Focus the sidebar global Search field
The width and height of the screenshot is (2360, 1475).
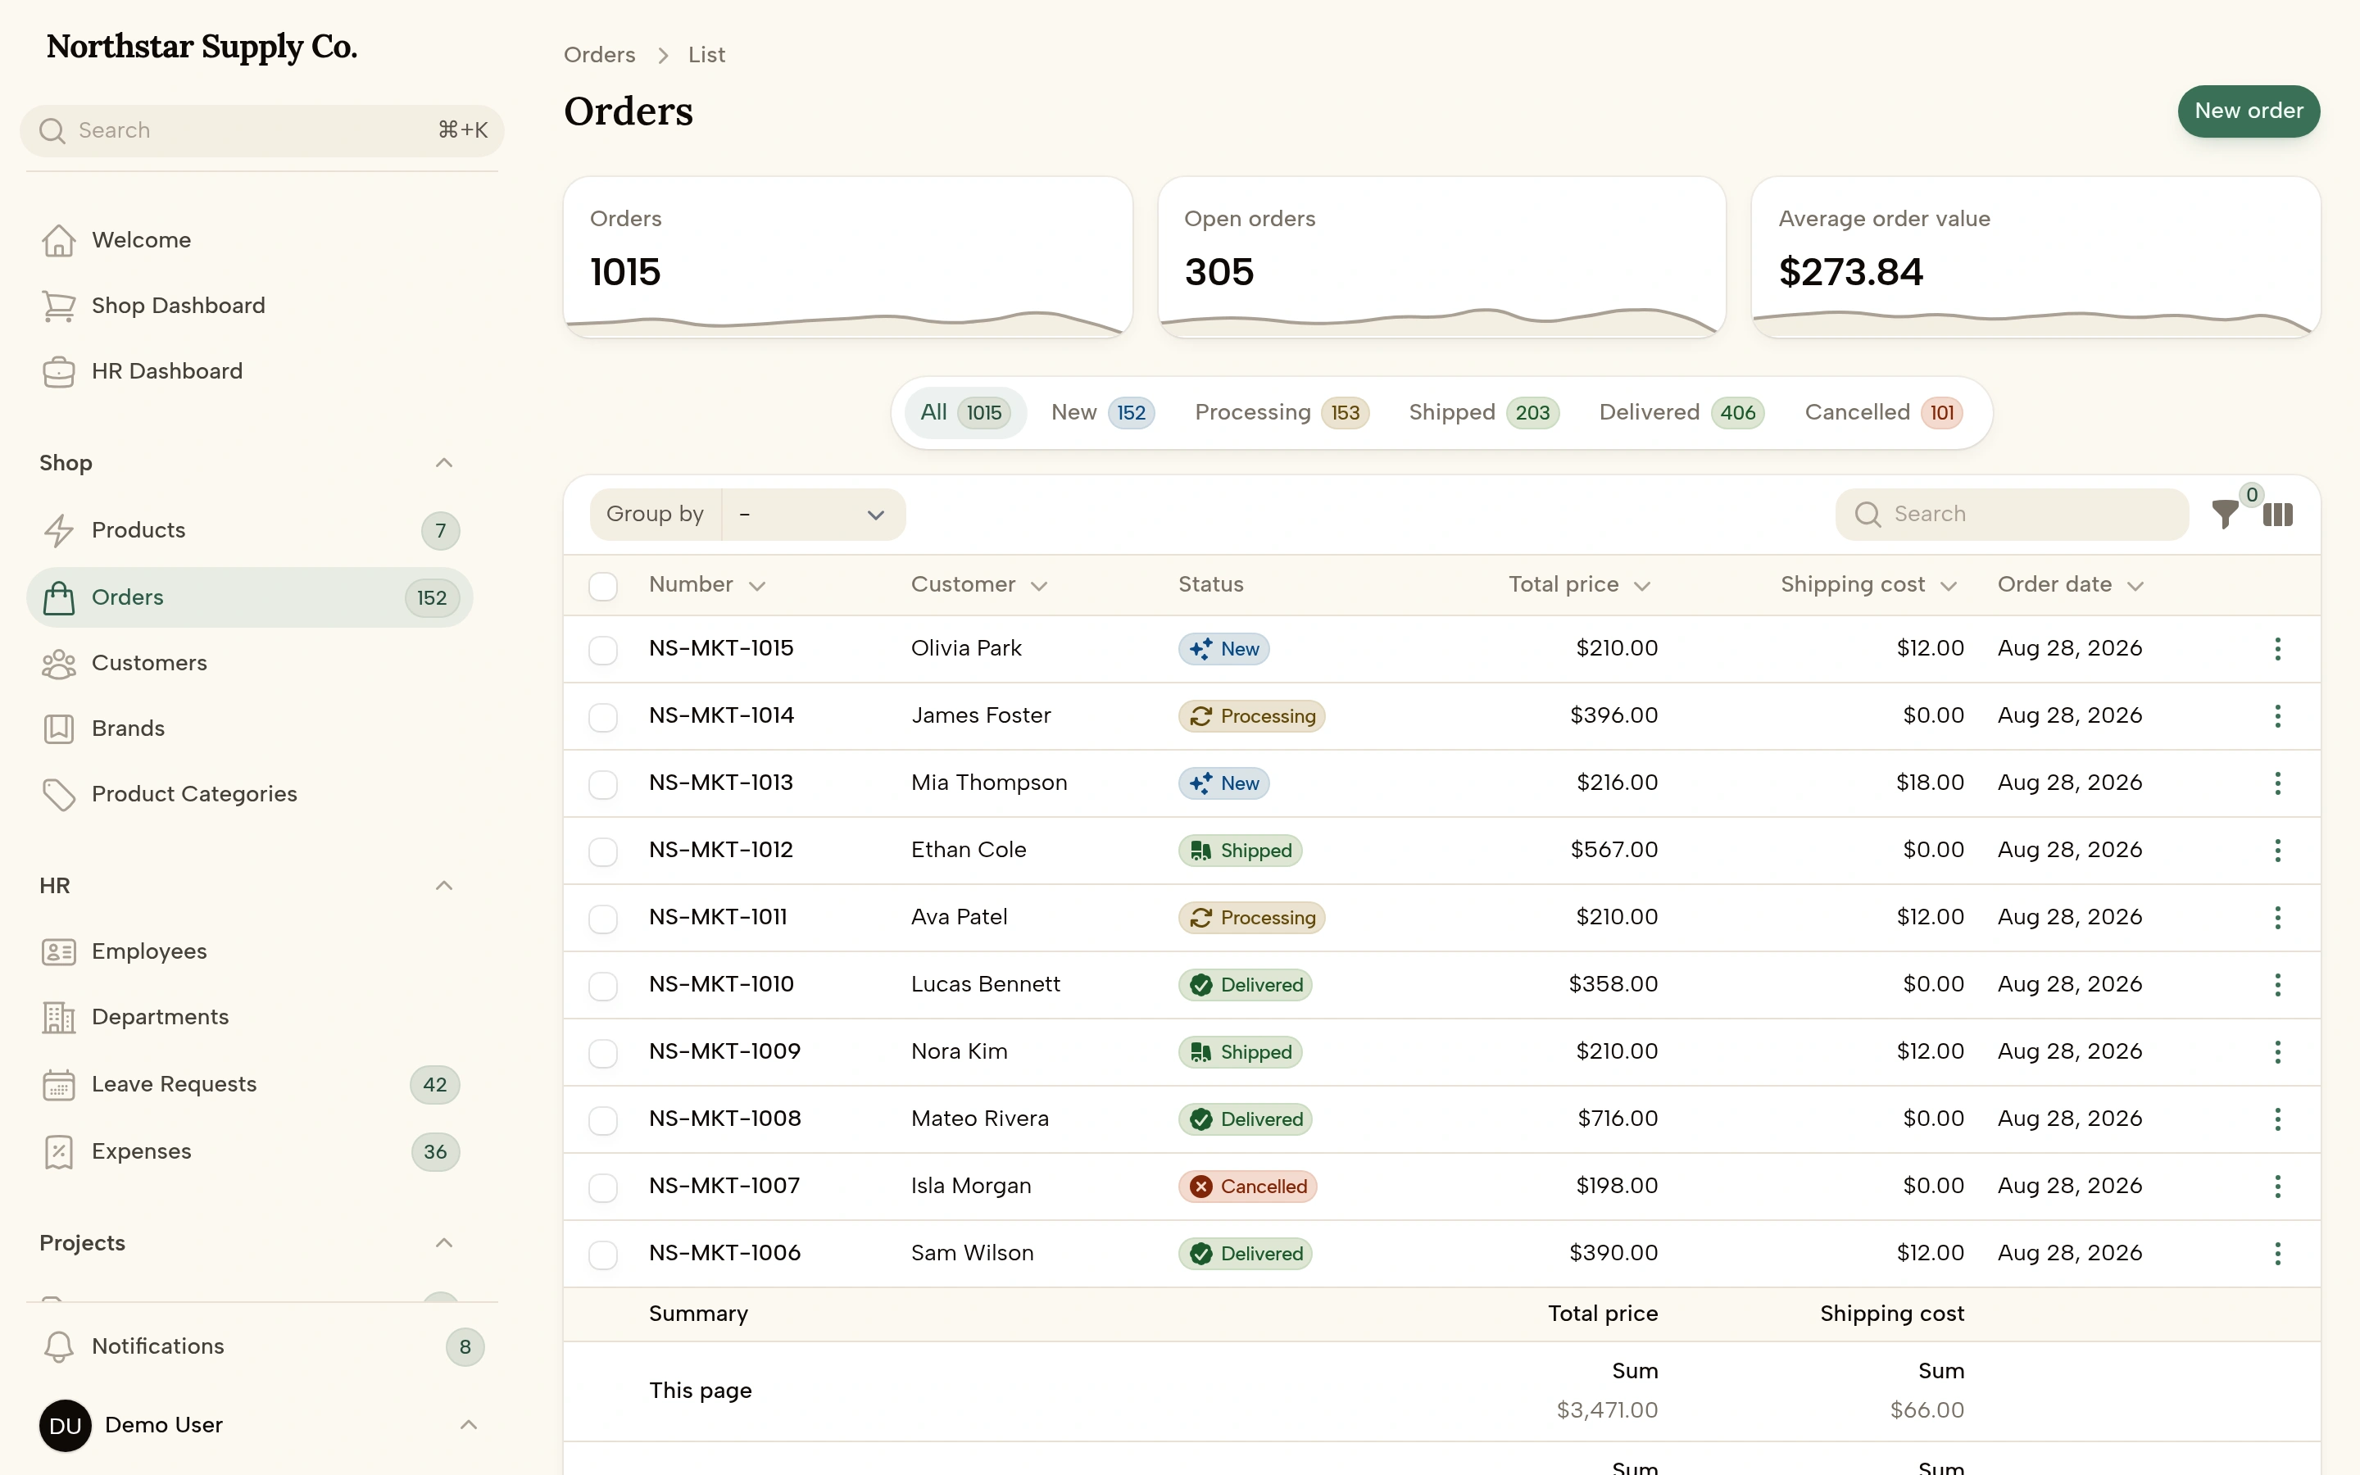(261, 131)
